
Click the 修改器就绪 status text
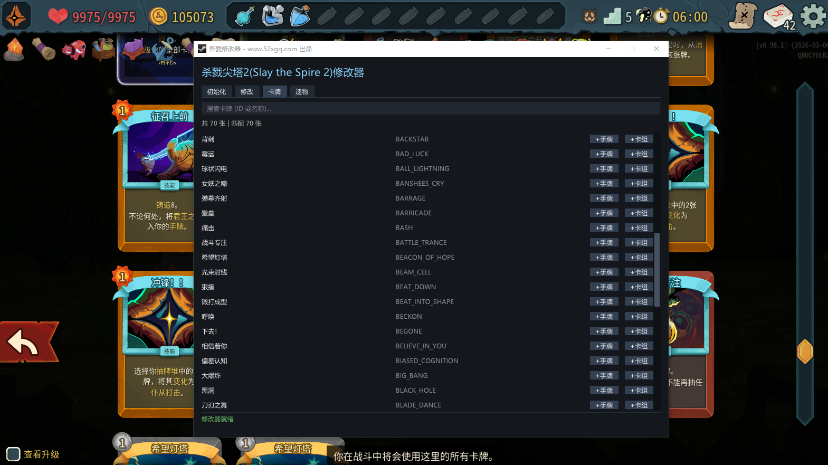point(217,419)
